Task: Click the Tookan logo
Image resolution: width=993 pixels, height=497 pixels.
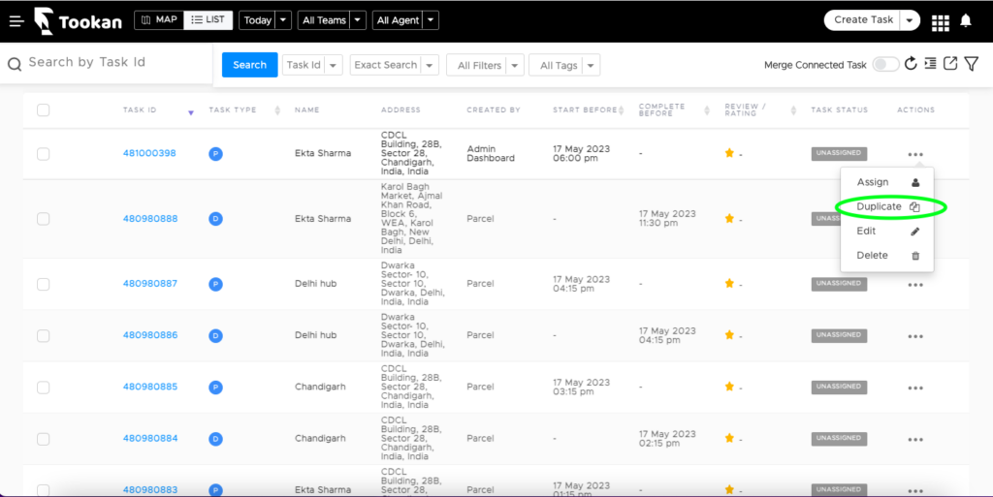Action: click(78, 21)
